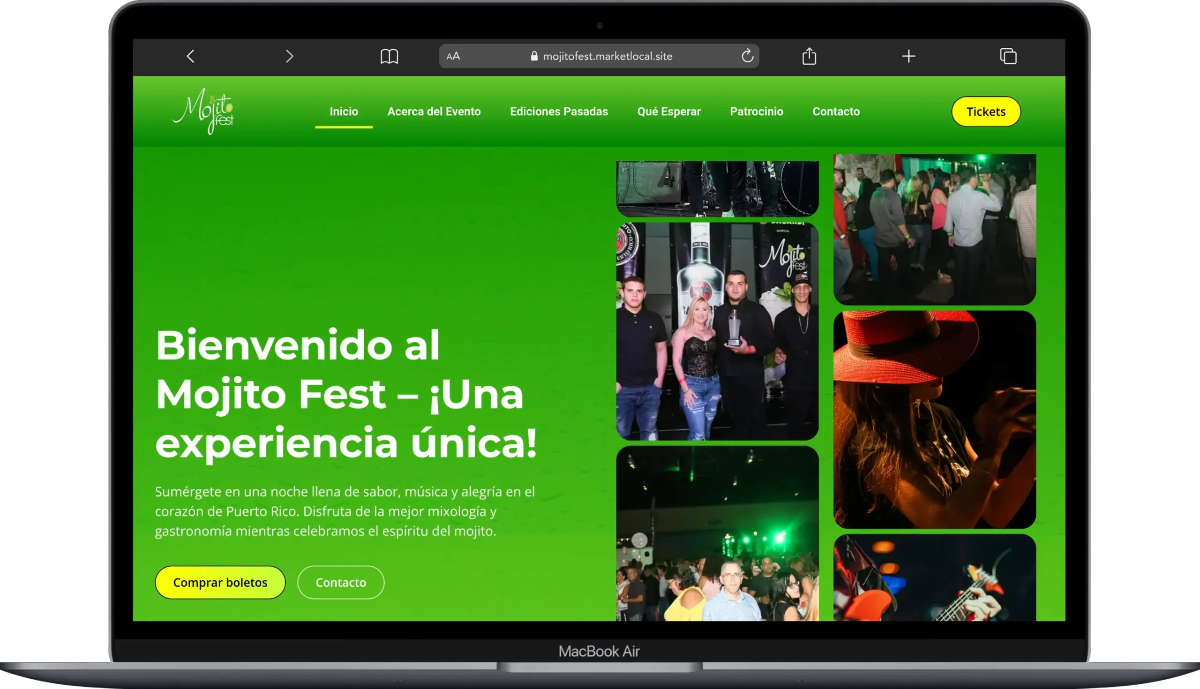Click the Comprar boletos button

coord(220,582)
